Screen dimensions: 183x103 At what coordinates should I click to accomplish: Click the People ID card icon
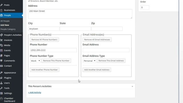(1, 15)
